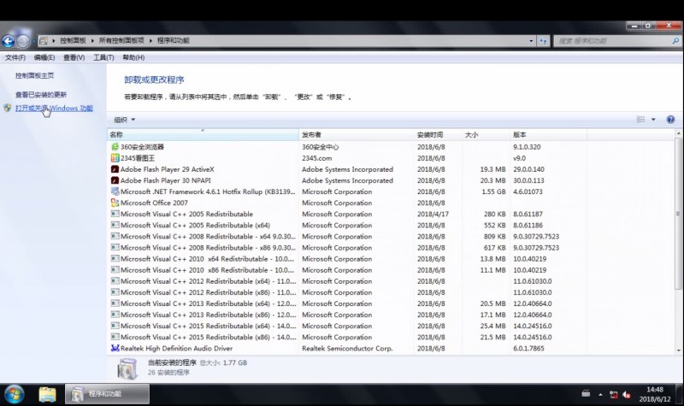Open the 打开或关闭 Windows 功能 link
This screenshot has height=406, width=684.
[54, 109]
